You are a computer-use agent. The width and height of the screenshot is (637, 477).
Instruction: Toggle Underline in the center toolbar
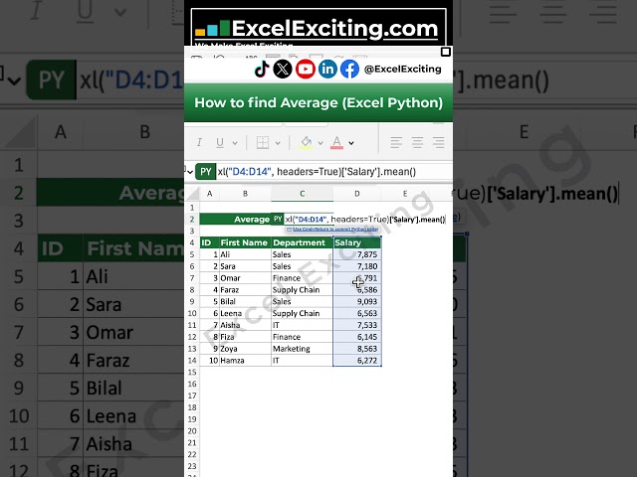[x=220, y=142]
